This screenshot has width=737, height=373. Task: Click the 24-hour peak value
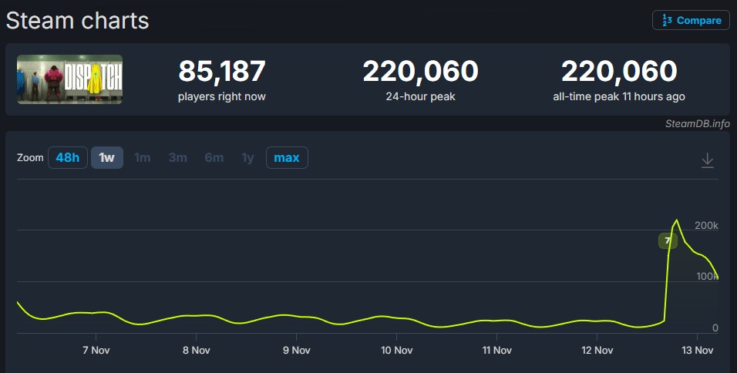420,72
